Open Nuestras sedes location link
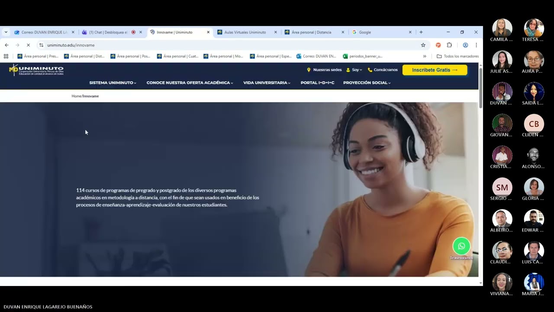Viewport: 554px width, 312px height. 324,70
